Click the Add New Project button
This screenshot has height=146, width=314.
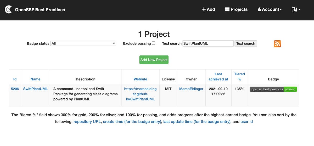point(154,60)
